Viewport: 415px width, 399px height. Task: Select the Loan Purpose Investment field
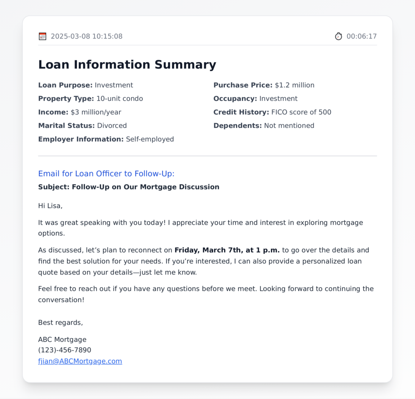[86, 85]
